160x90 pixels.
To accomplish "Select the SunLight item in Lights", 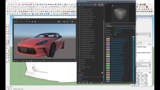I will [82, 73].
